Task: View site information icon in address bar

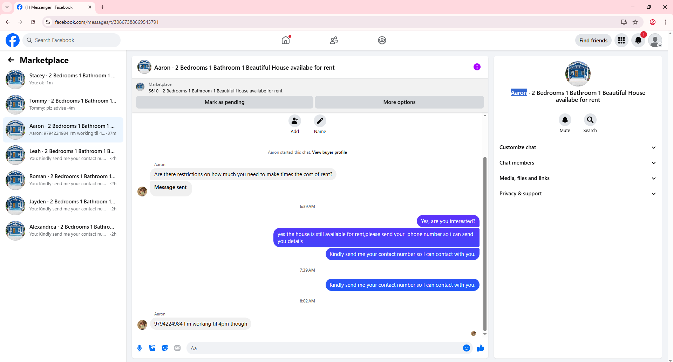Action: click(x=48, y=22)
